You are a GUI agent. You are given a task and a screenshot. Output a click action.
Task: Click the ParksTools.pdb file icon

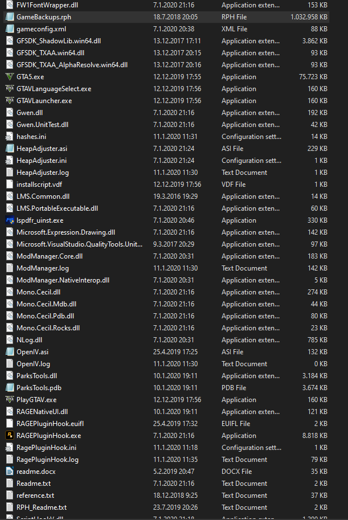(x=10, y=388)
